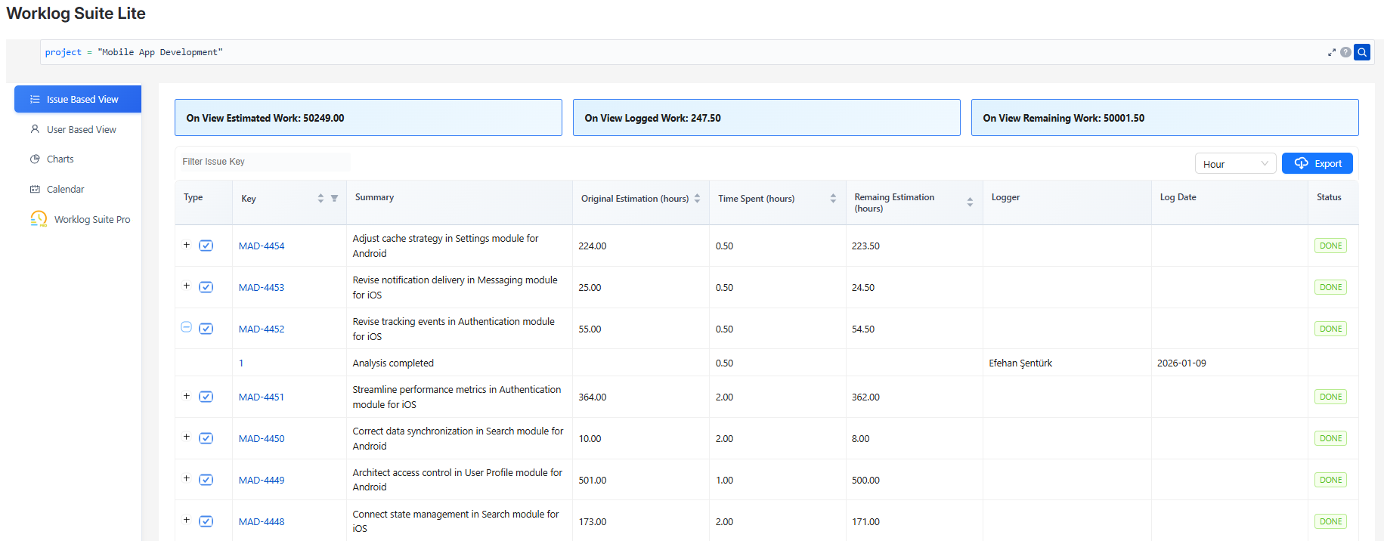This screenshot has width=1384, height=541.
Task: Collapse the MAD-4452 worklog row
Action: coord(186,327)
